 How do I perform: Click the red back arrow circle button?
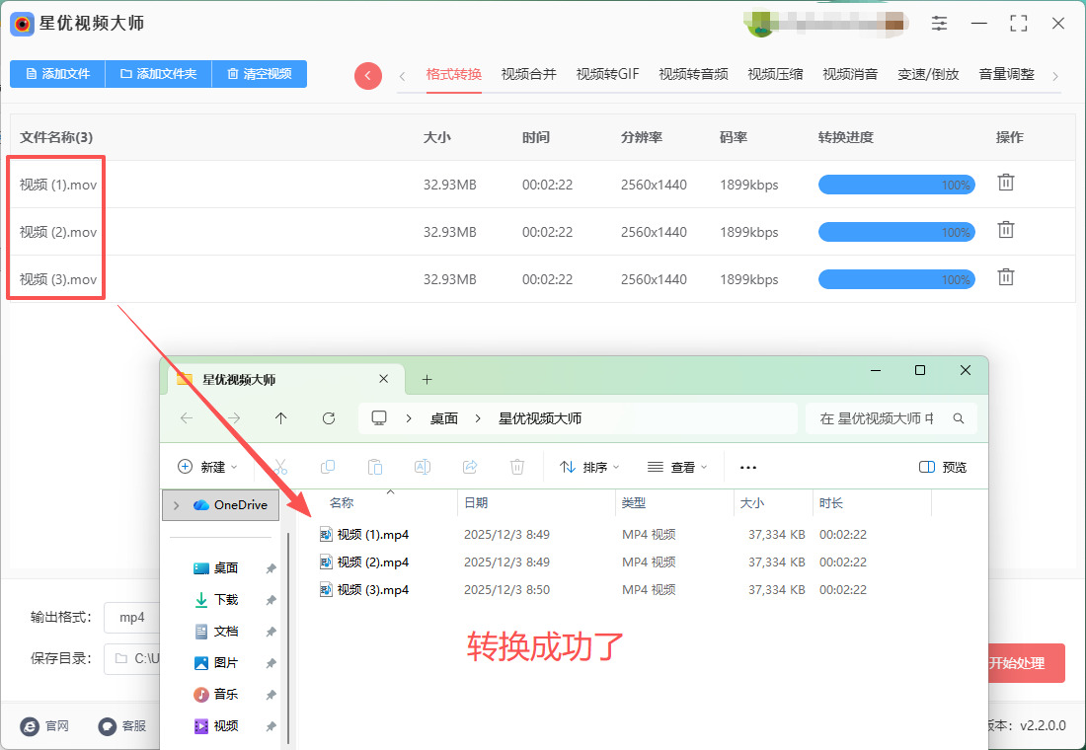[368, 76]
